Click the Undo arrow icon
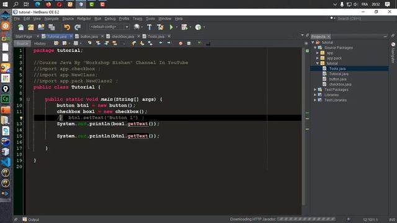This screenshot has height=223, width=397. (x=67, y=27)
